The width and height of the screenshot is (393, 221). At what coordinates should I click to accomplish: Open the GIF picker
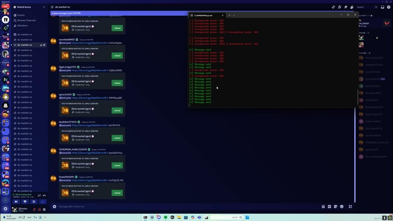(x=329, y=207)
